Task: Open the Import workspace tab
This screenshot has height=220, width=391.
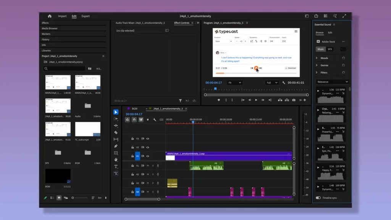Action: [62, 16]
